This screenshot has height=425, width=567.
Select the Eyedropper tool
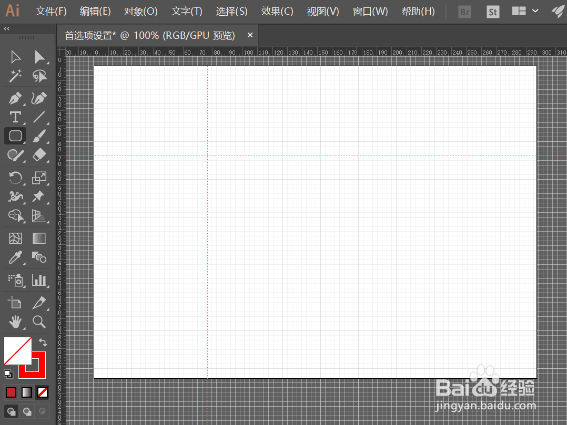tap(15, 257)
